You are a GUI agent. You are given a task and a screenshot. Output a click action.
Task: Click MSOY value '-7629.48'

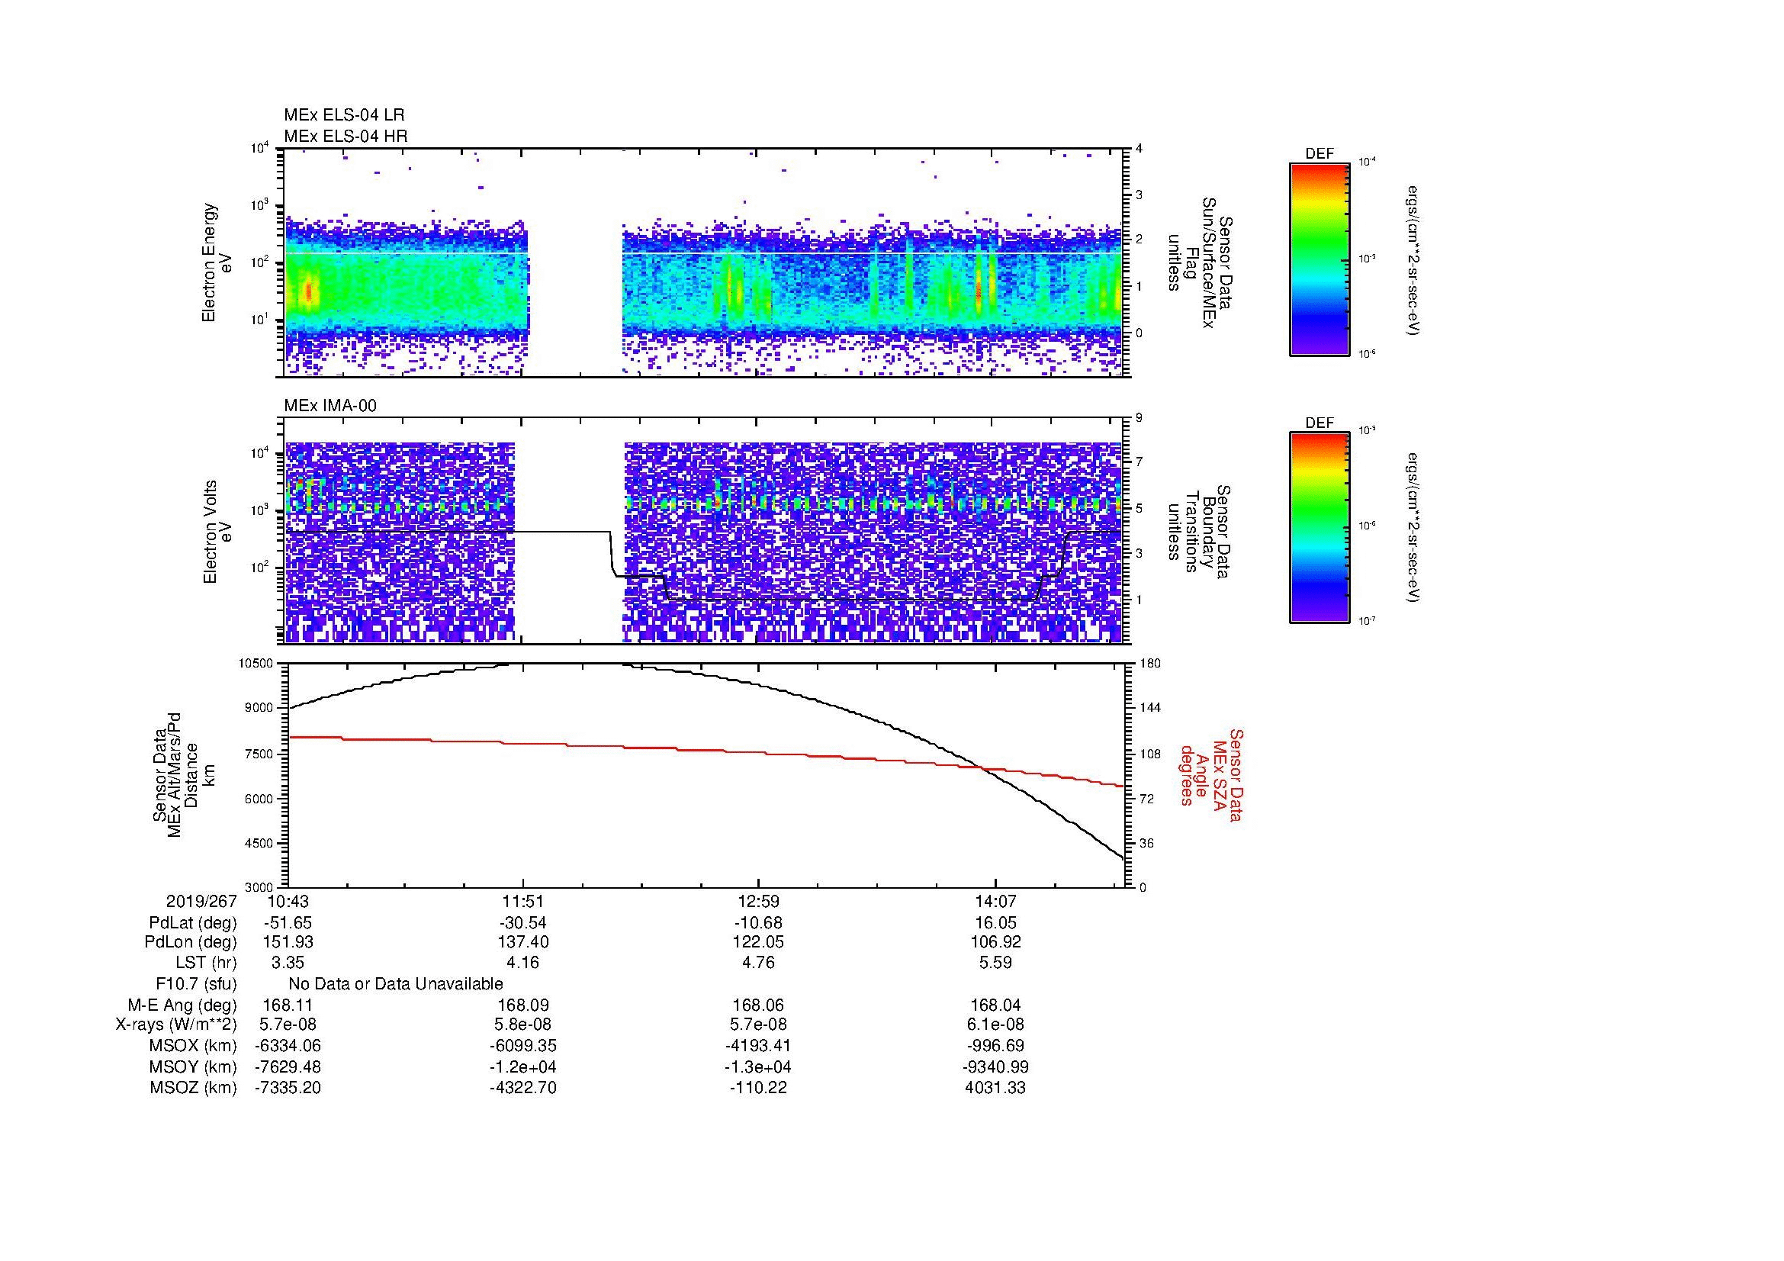point(288,1066)
